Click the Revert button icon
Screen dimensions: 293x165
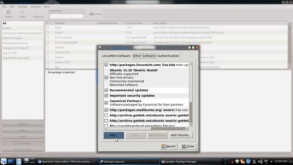point(163,146)
